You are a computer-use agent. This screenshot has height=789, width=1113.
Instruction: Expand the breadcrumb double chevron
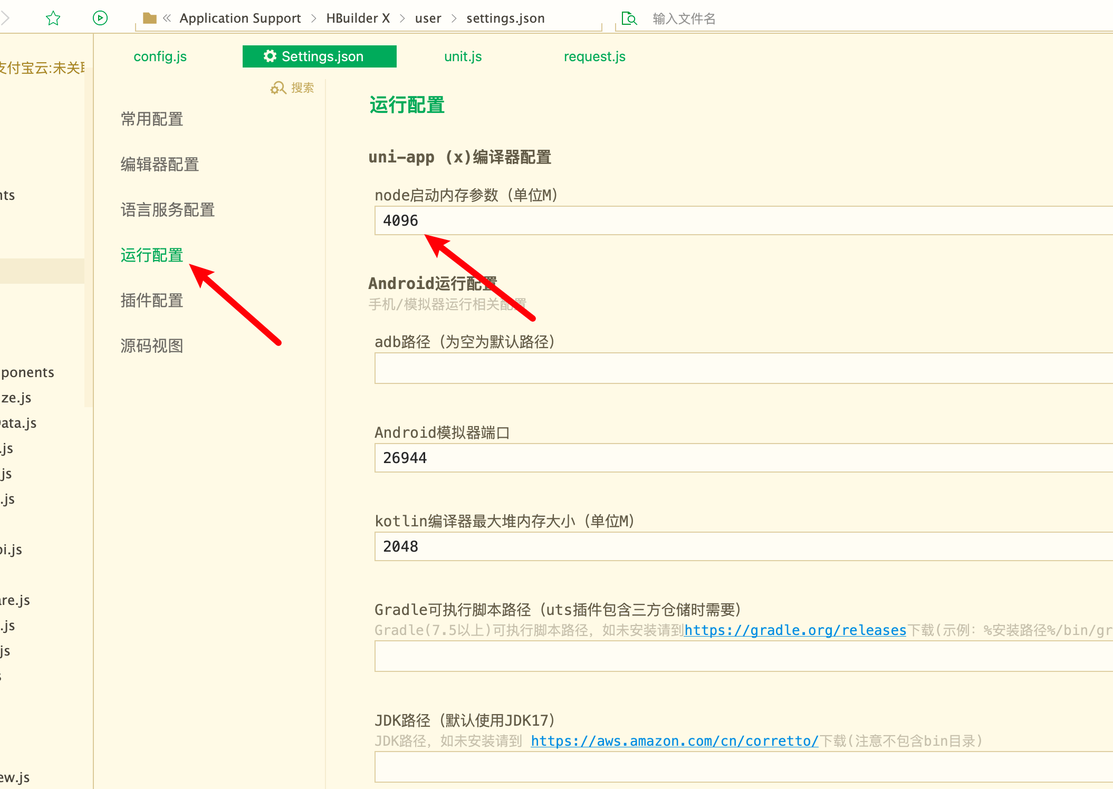pyautogui.click(x=167, y=18)
